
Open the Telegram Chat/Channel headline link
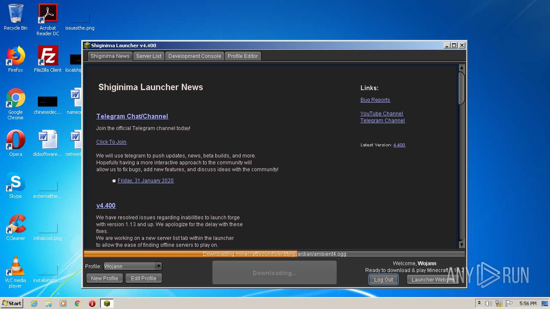pos(132,116)
